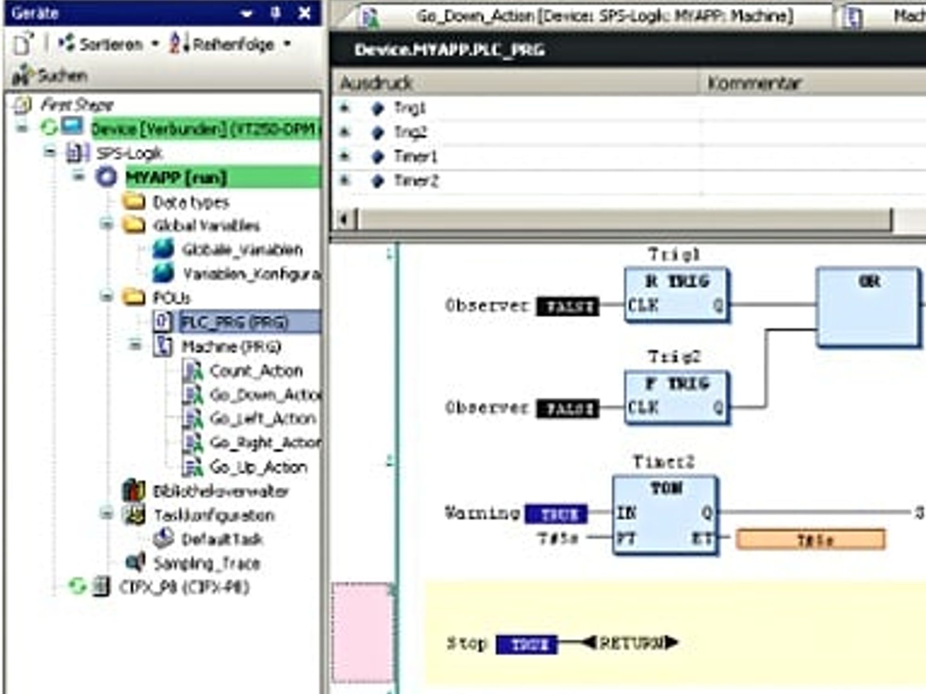Click the Bibliotheksverwalter books icon
The image size is (926, 694).
point(134,490)
